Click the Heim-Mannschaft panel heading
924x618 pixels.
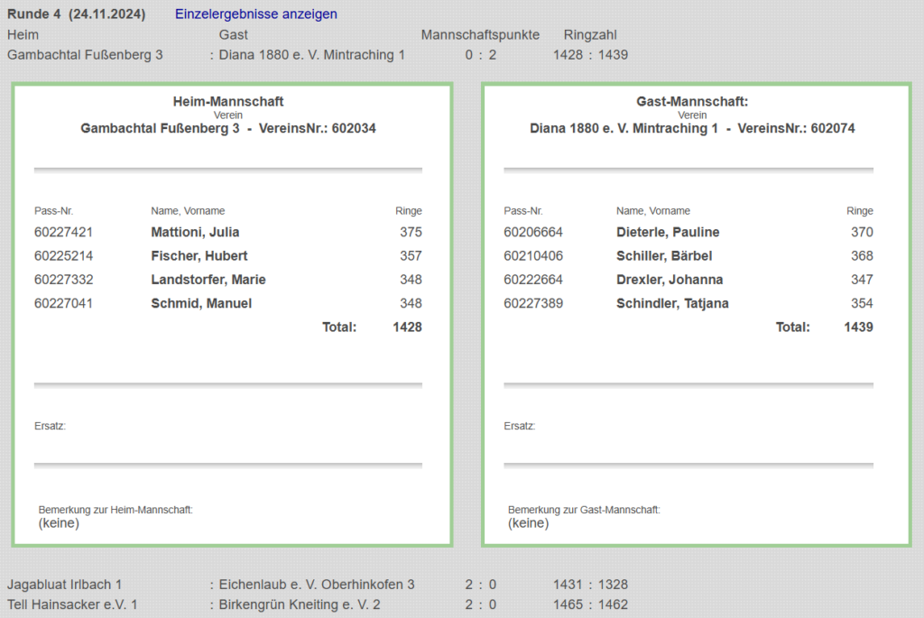click(x=228, y=102)
